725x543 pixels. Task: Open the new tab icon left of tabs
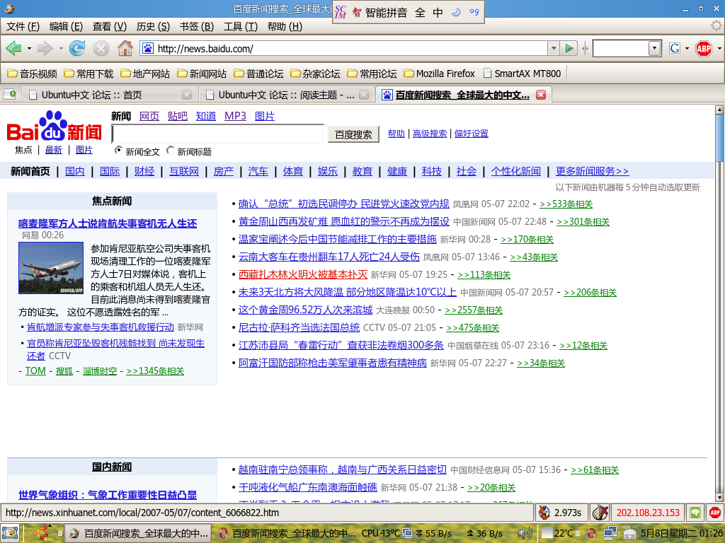pos(9,94)
